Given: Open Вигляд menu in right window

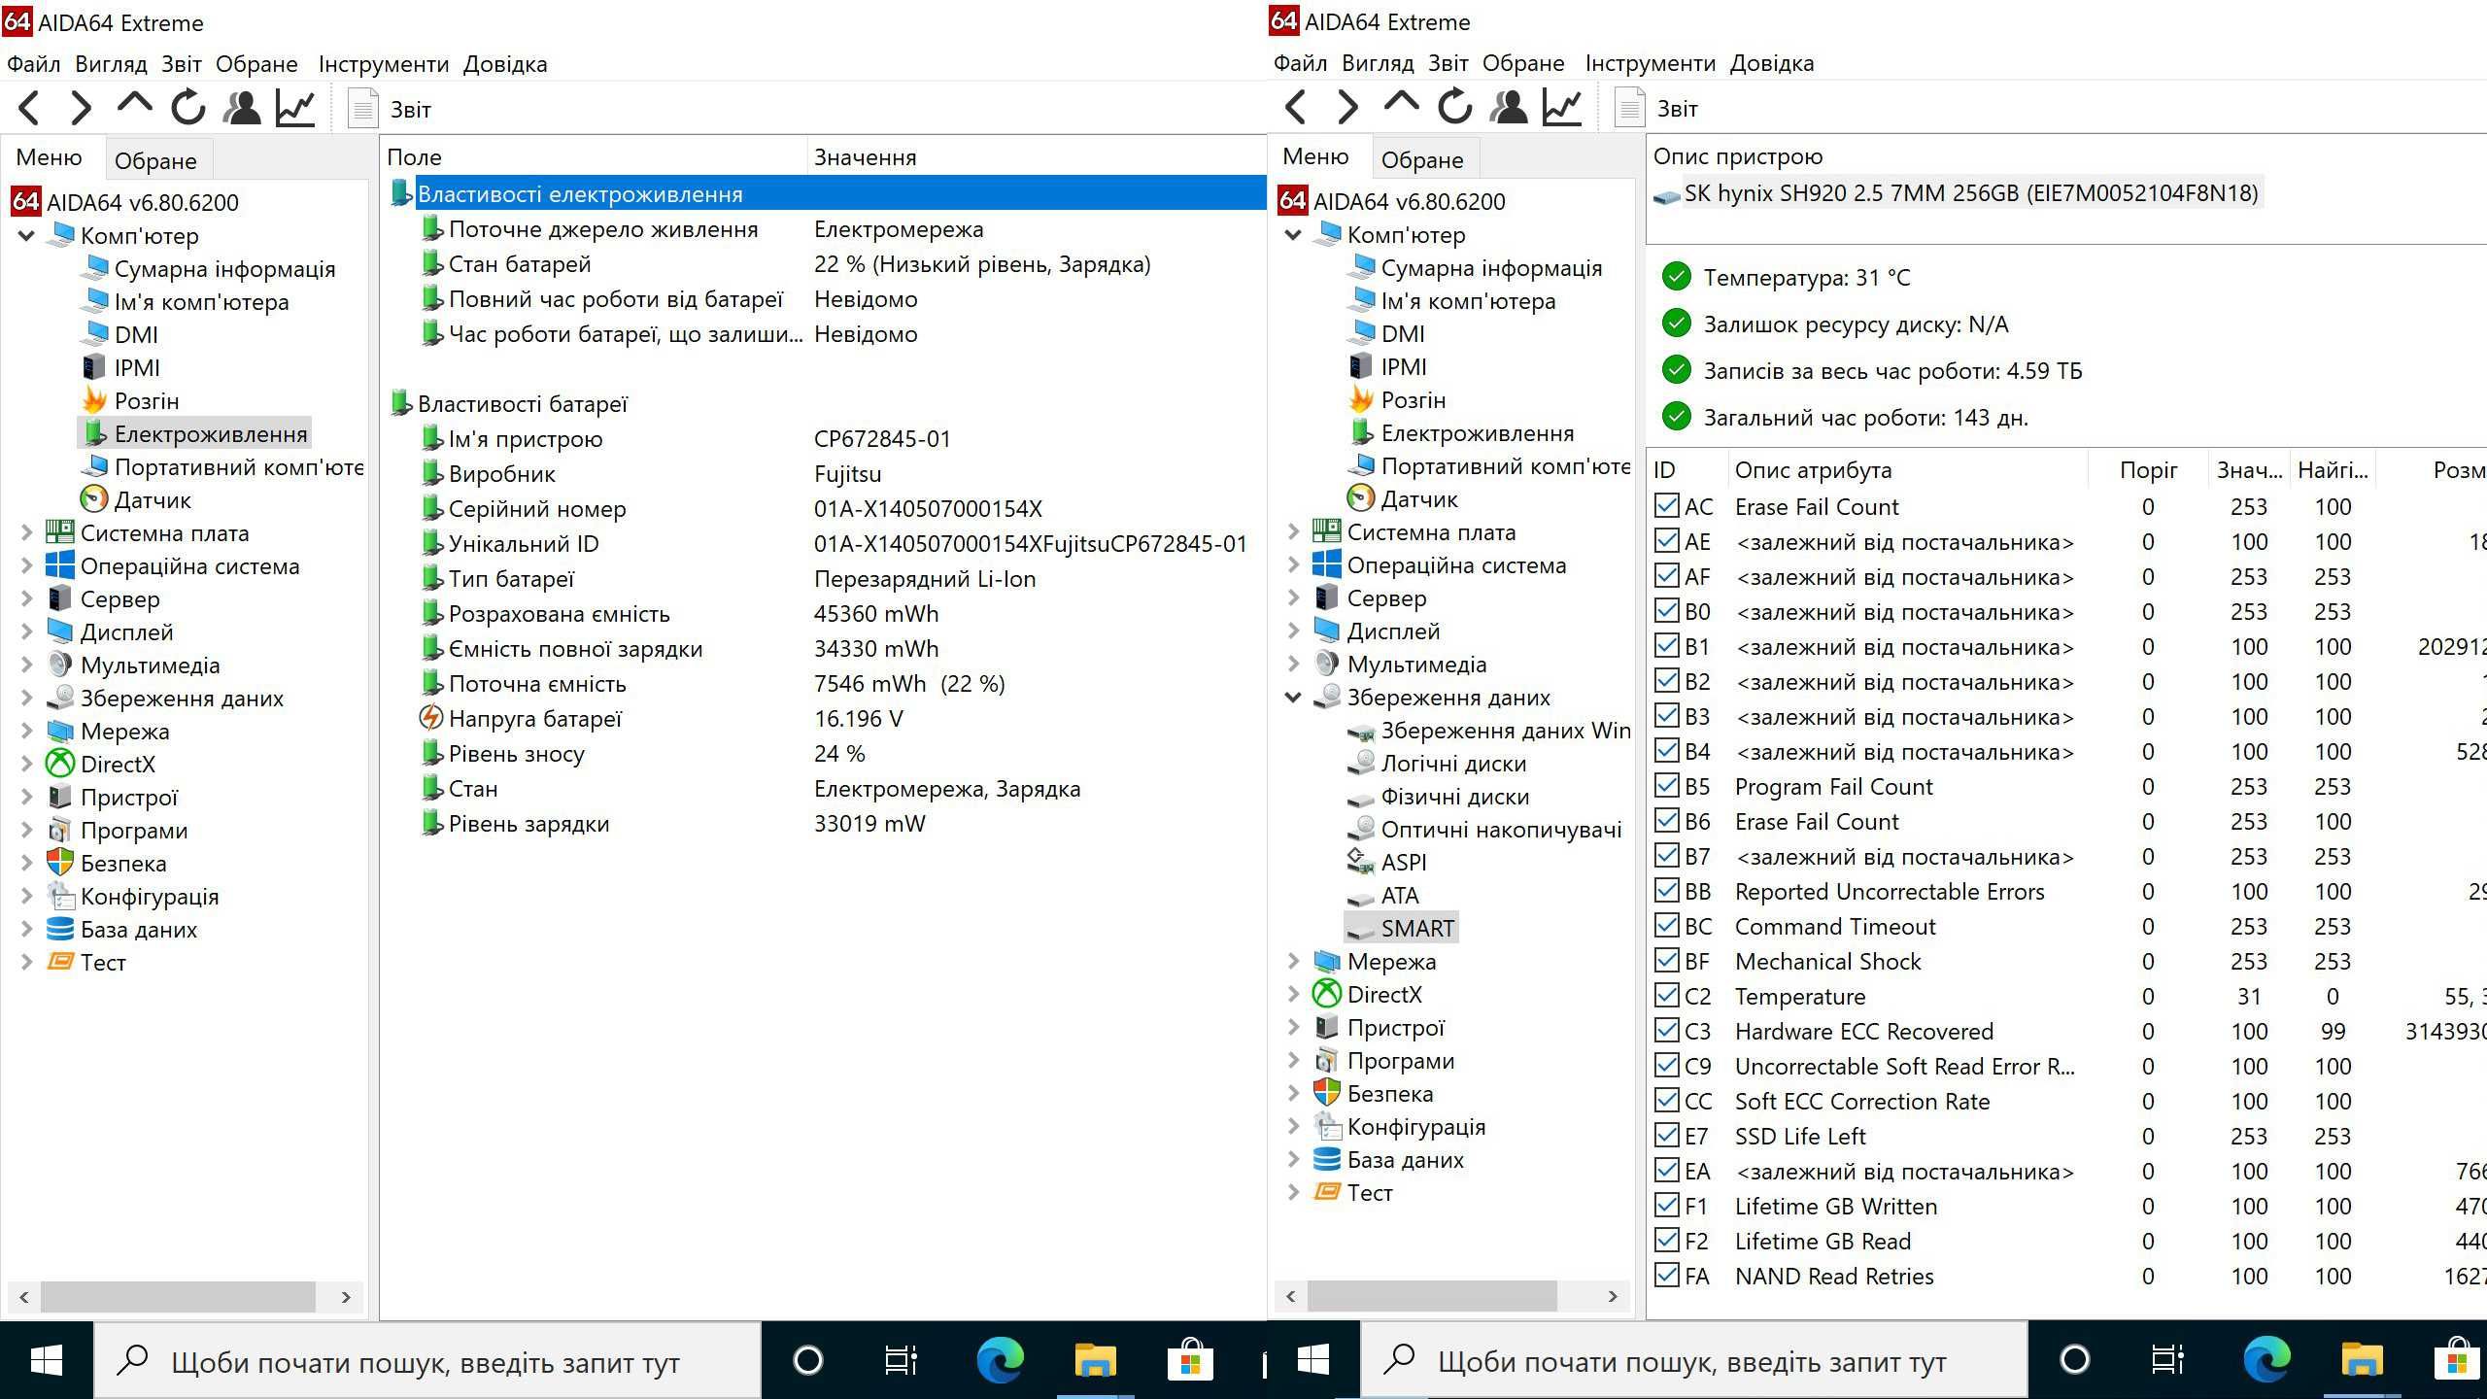Looking at the screenshot, I should click(1378, 63).
